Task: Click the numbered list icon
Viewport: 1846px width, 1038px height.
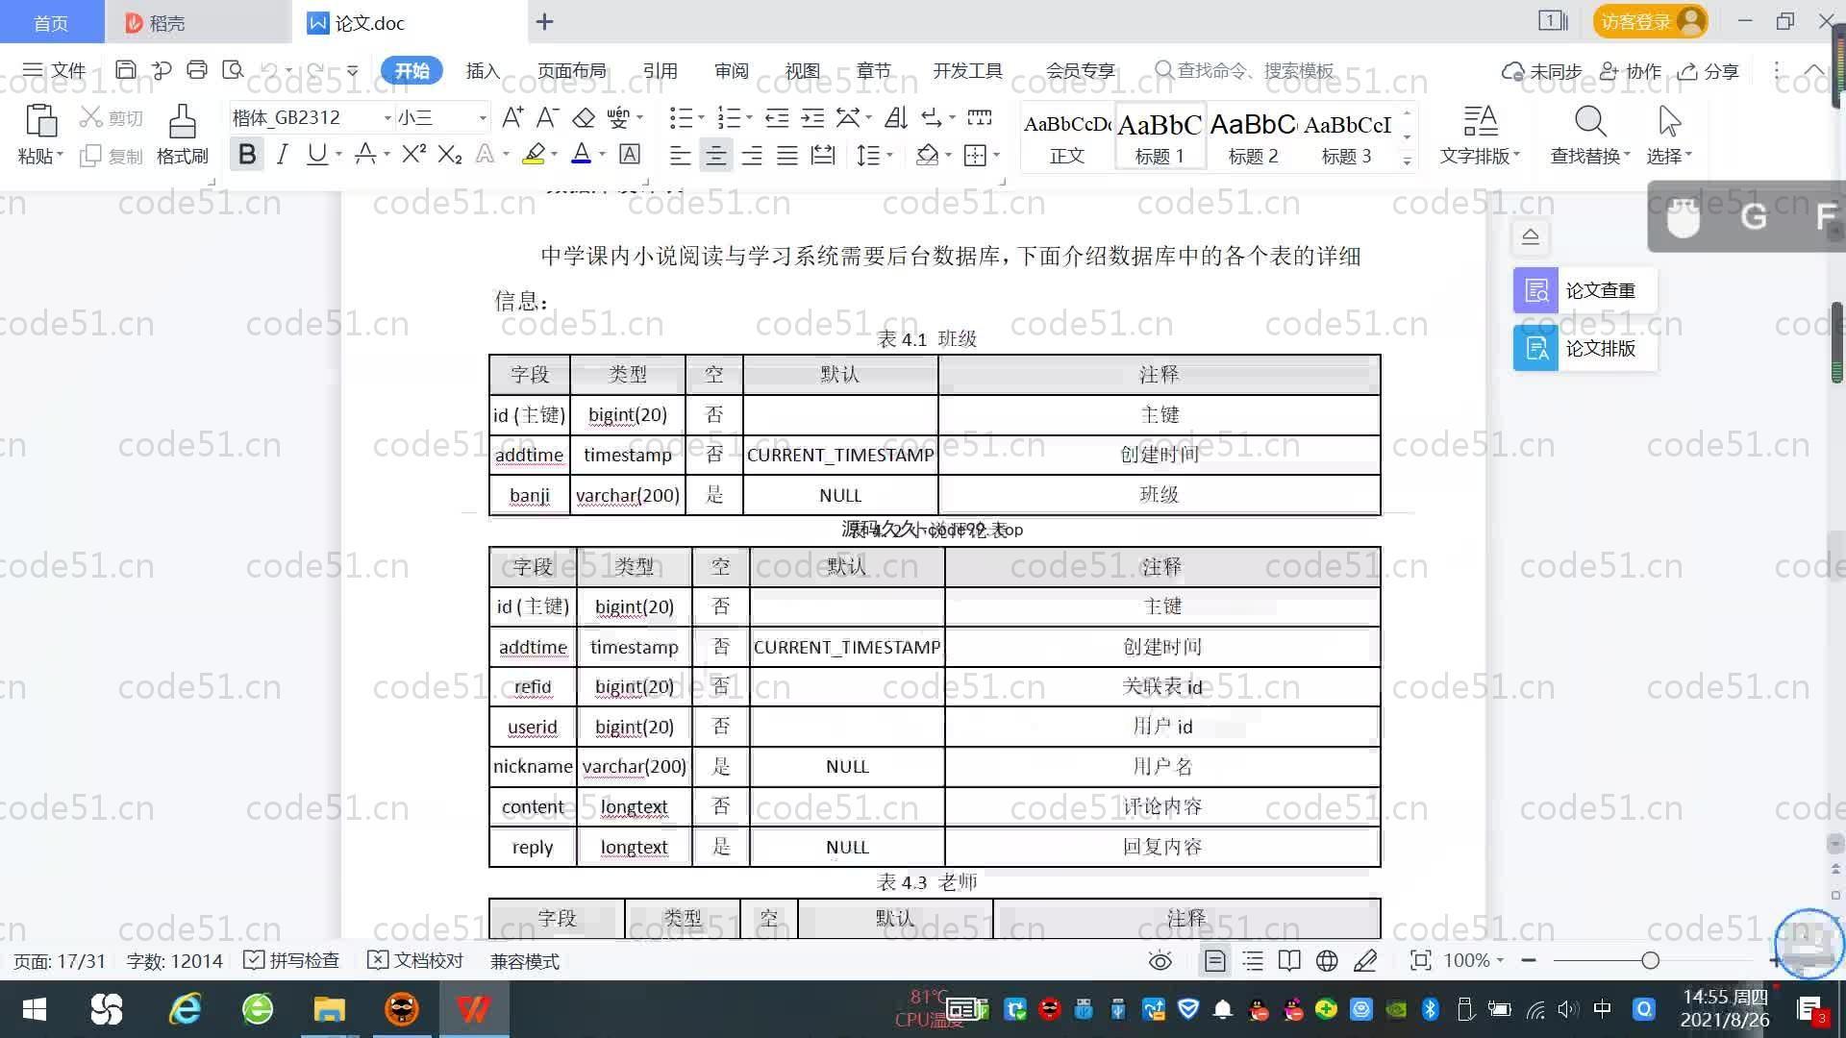Action: pyautogui.click(x=730, y=117)
